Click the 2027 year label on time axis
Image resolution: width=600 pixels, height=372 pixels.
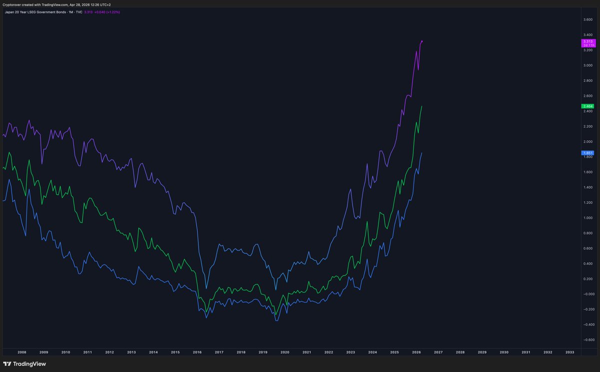[438, 352]
